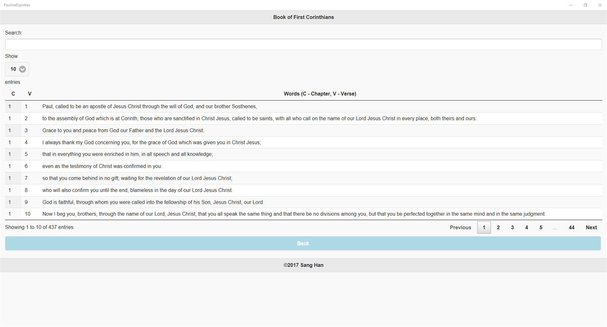The width and height of the screenshot is (607, 327).
Task: Minimize the PaulineEspistles window
Action: (571, 5)
